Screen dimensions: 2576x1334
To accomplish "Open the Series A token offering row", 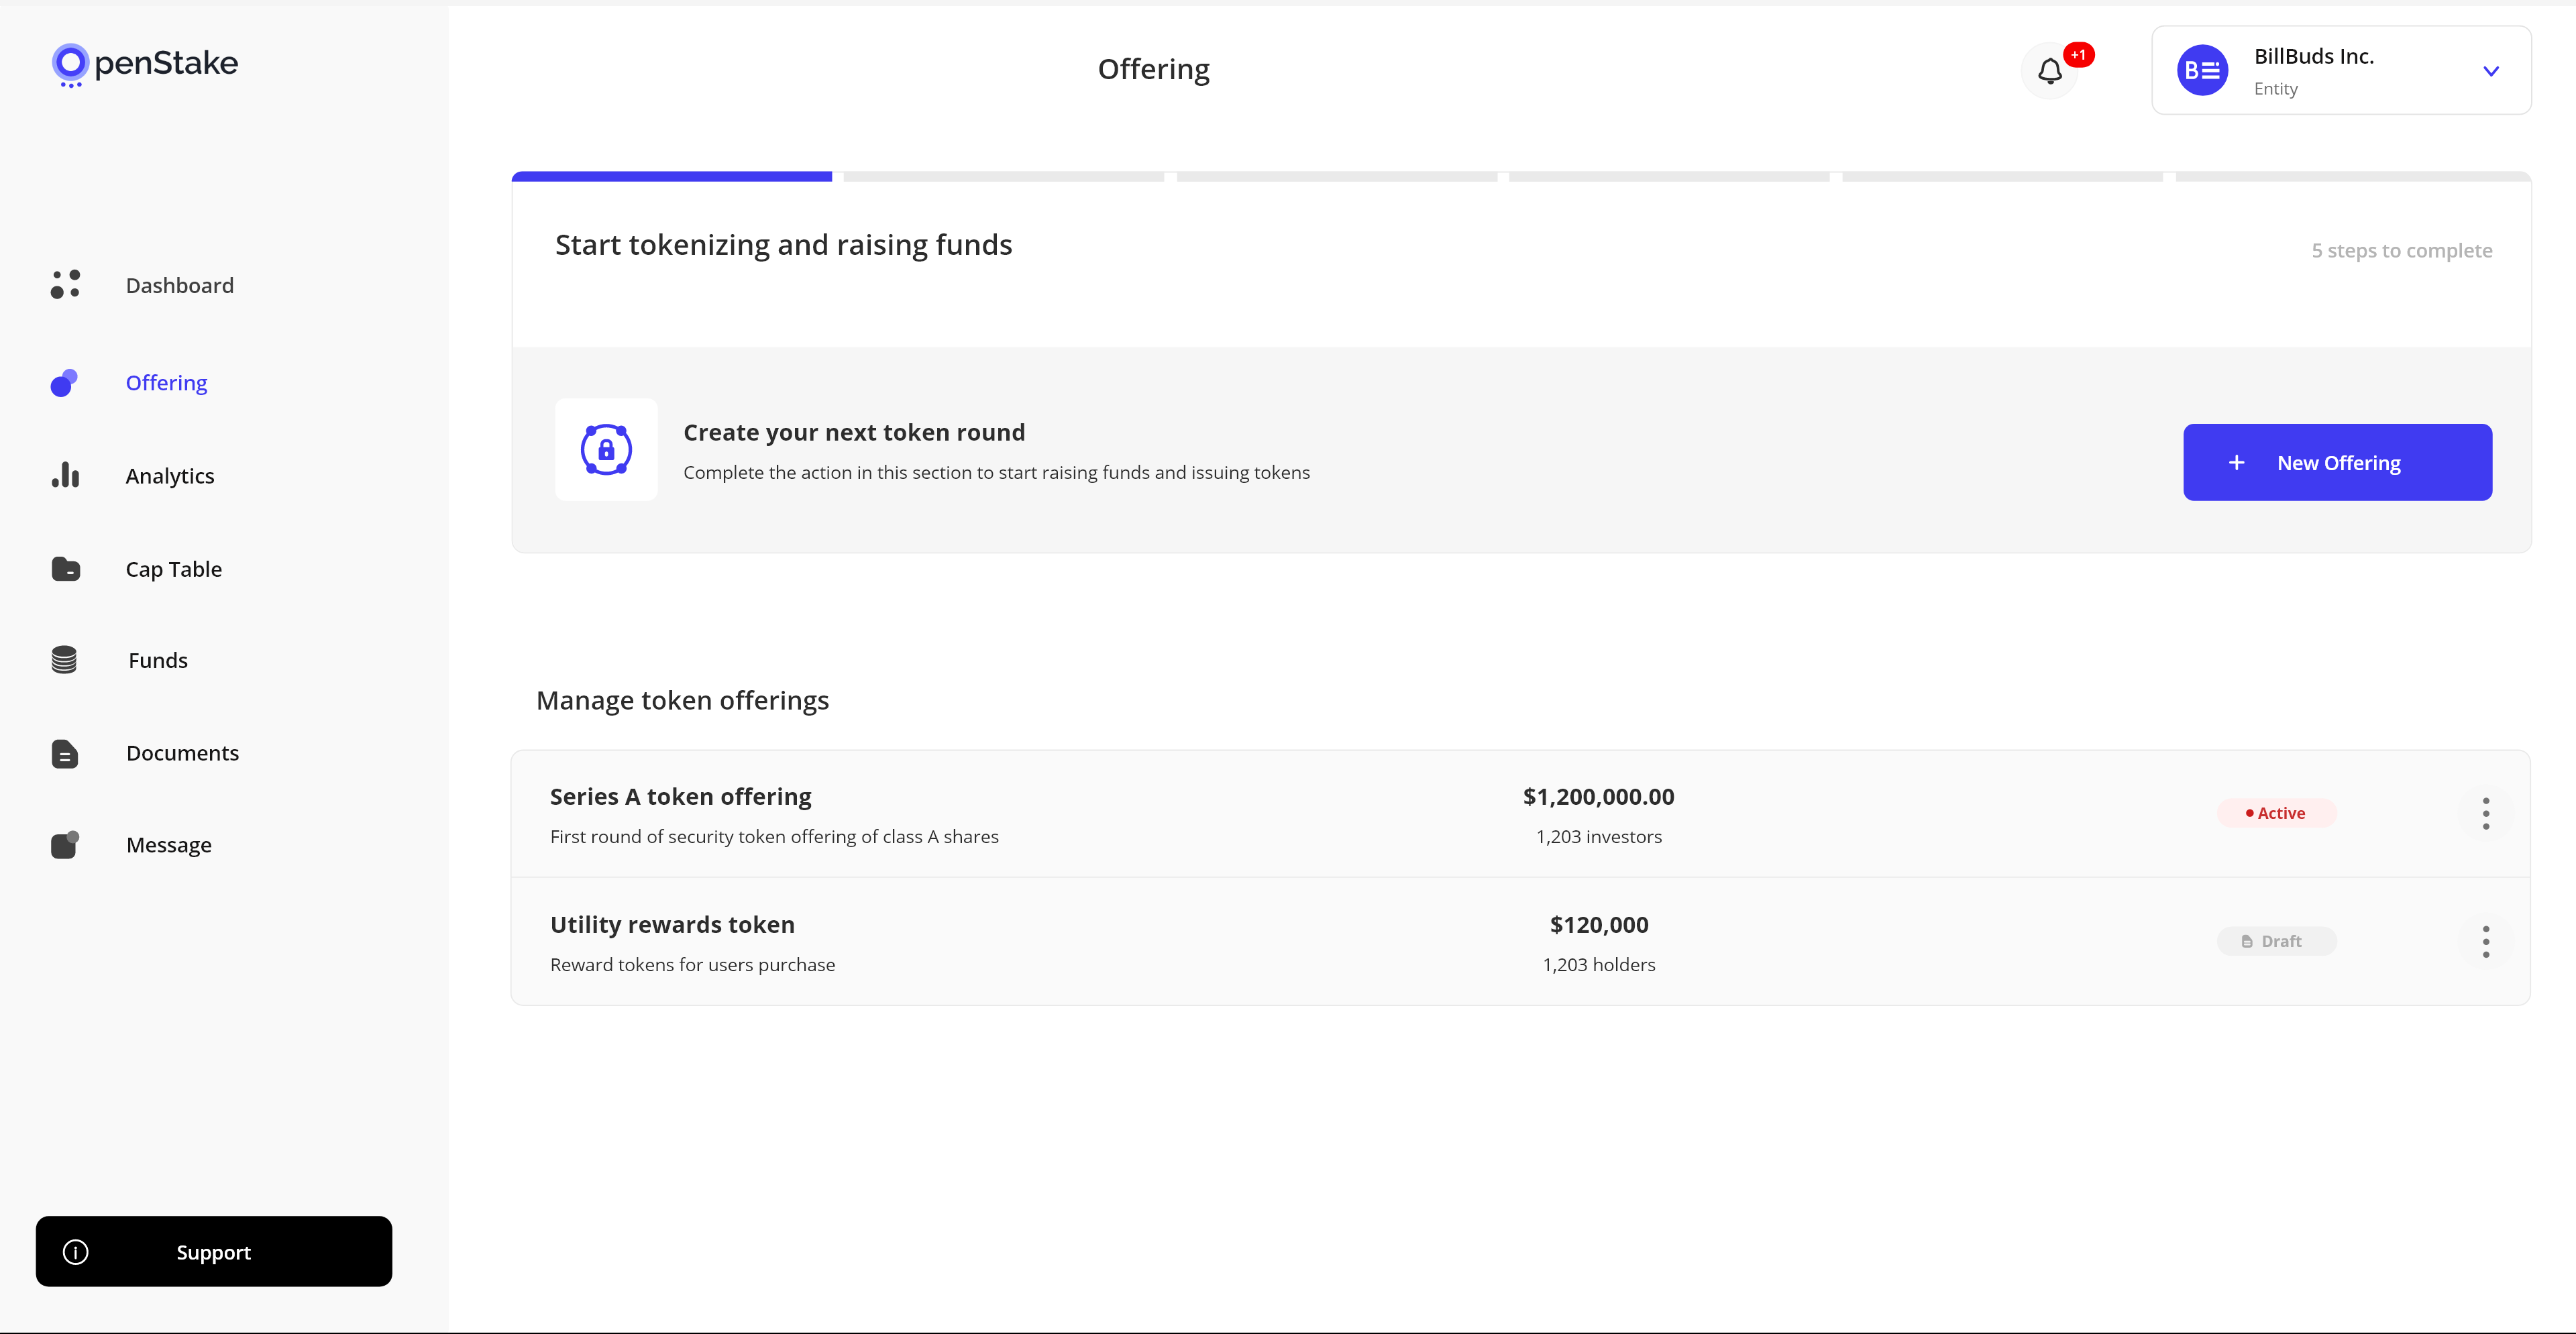I will tap(680, 797).
